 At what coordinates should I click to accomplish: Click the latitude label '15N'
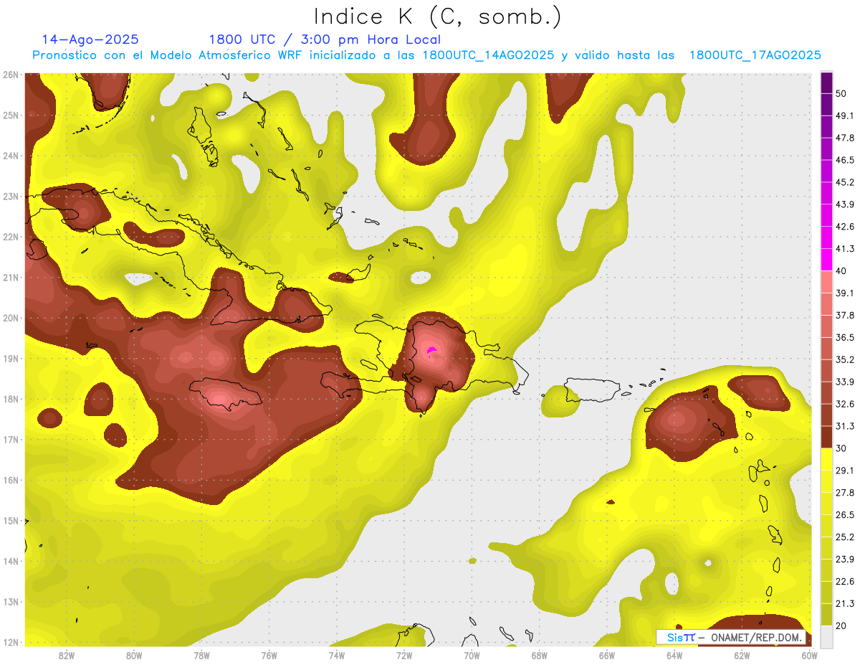(x=11, y=521)
